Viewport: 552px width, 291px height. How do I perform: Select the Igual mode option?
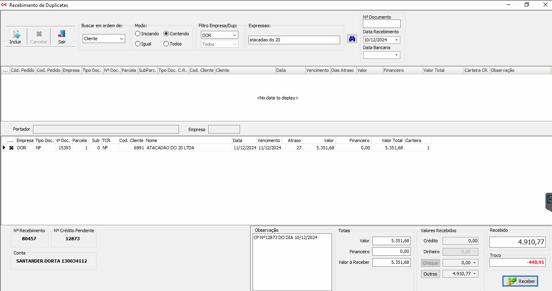point(138,44)
